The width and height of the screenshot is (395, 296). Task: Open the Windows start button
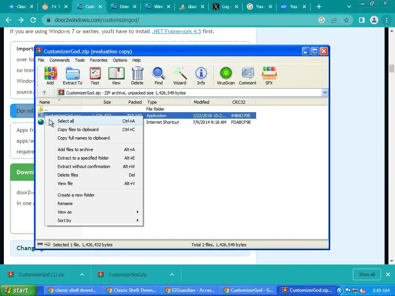click(18, 291)
